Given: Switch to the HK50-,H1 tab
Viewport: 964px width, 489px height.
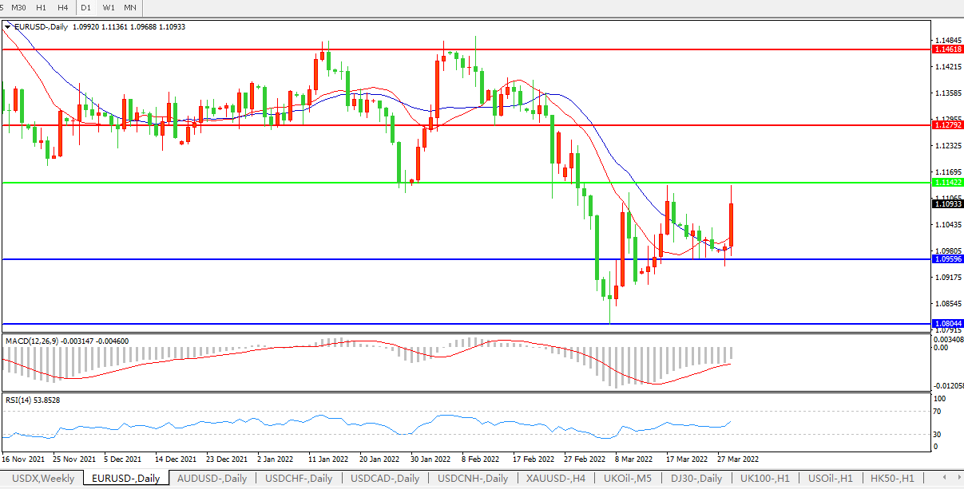Looking at the screenshot, I should click(892, 479).
